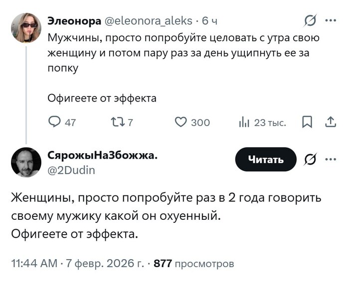This screenshot has width=349, height=283.
Task: Click the reply icon on Элеонора's tweet
Action: point(54,122)
